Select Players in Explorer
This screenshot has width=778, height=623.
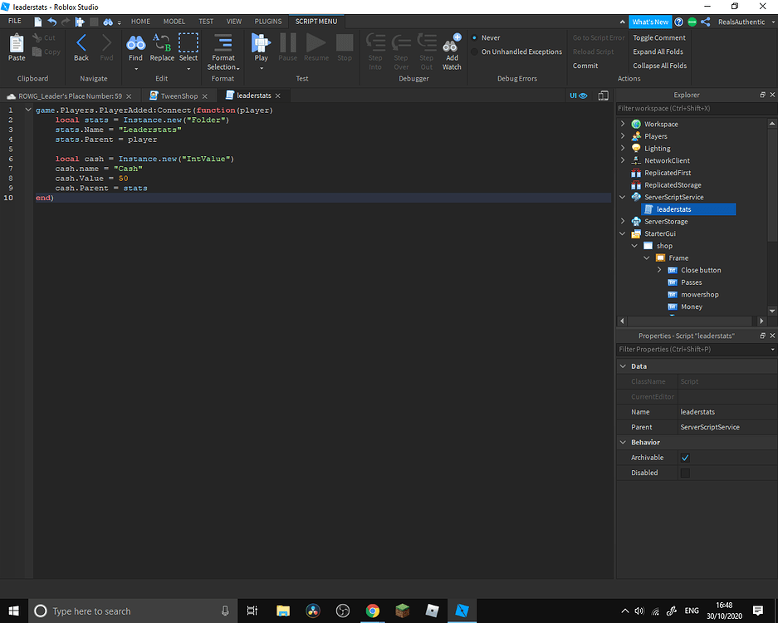pyautogui.click(x=655, y=136)
